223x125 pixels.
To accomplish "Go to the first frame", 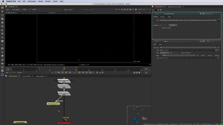I will (x=59, y=73).
